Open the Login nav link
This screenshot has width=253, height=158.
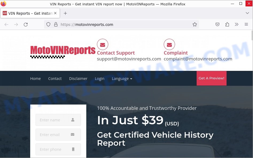pyautogui.click(x=100, y=79)
